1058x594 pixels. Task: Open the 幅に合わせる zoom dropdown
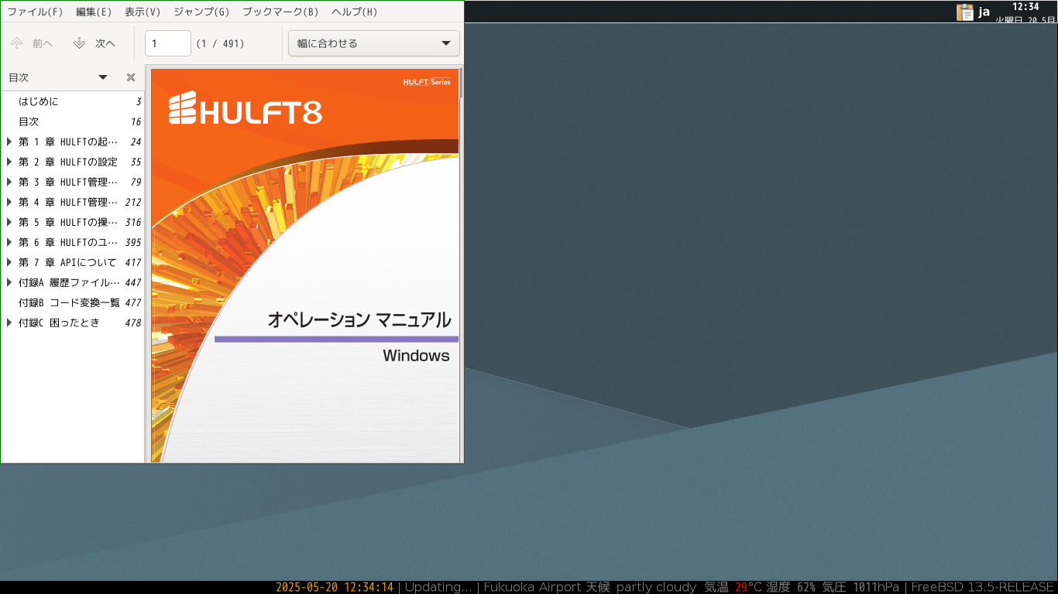click(x=374, y=43)
